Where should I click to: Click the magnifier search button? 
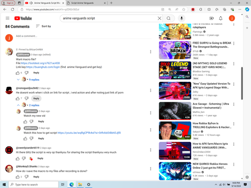pyautogui.click(x=169, y=18)
